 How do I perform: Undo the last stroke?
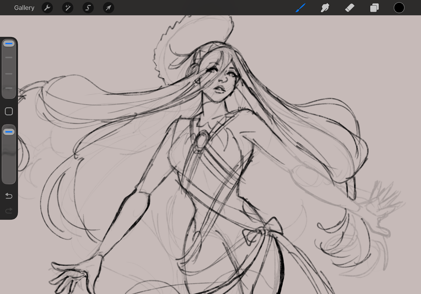9,196
